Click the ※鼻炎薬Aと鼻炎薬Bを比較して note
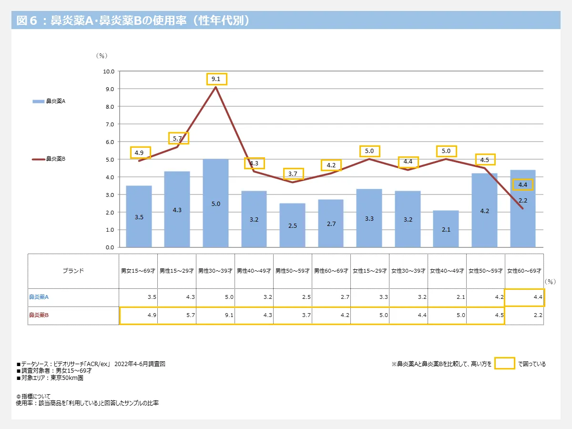 (x=441, y=364)
